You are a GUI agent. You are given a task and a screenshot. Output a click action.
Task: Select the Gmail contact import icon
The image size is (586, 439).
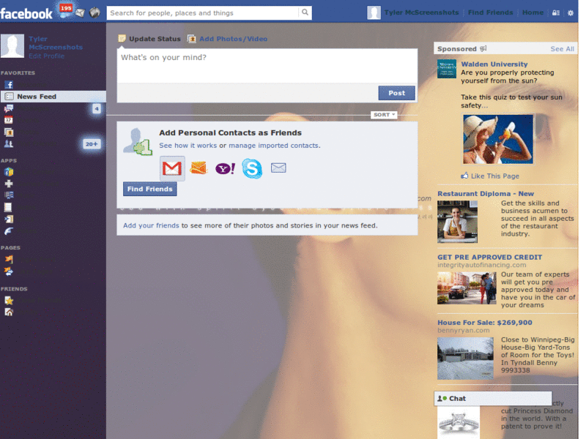(x=172, y=169)
